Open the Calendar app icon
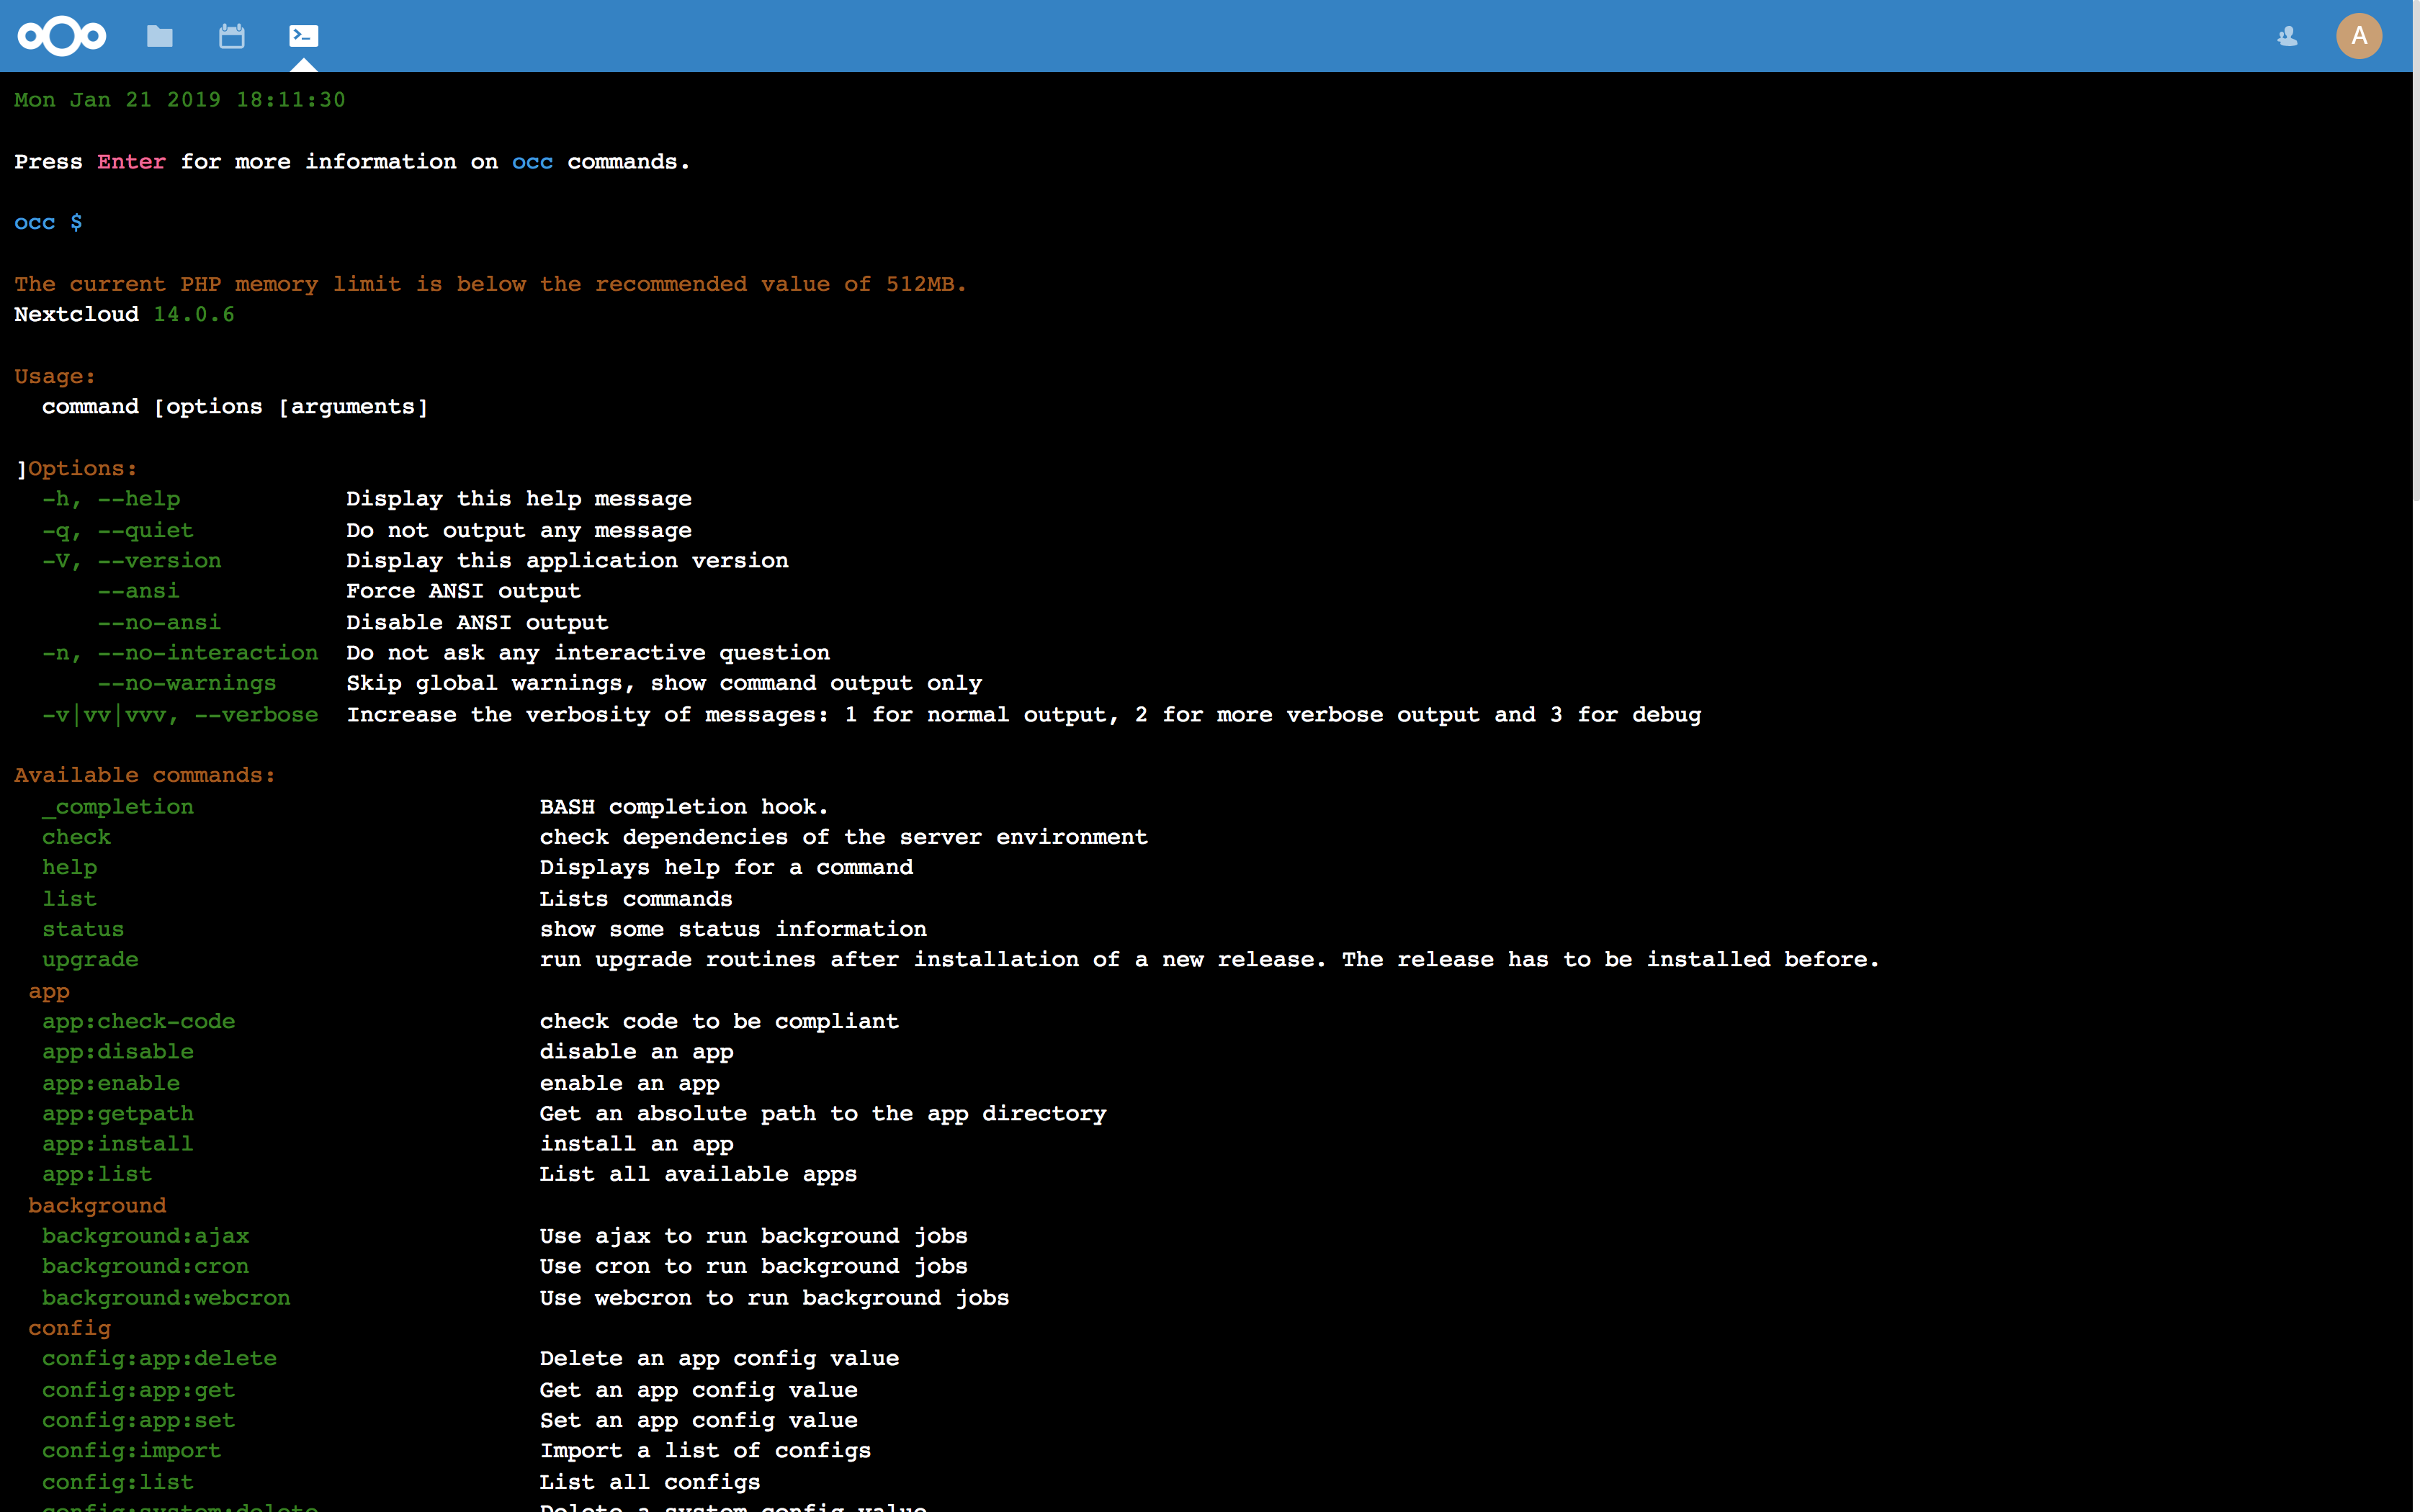Image resolution: width=2420 pixels, height=1512 pixels. point(232,37)
